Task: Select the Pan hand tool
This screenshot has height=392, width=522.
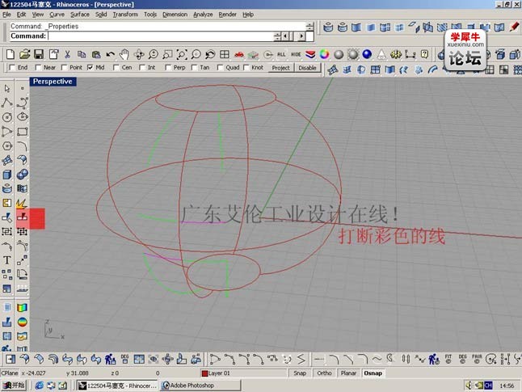Action: (x=124, y=54)
